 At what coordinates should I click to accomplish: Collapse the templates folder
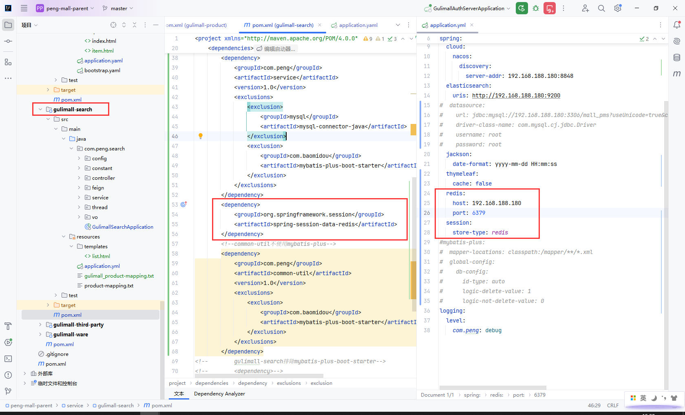[71, 246]
